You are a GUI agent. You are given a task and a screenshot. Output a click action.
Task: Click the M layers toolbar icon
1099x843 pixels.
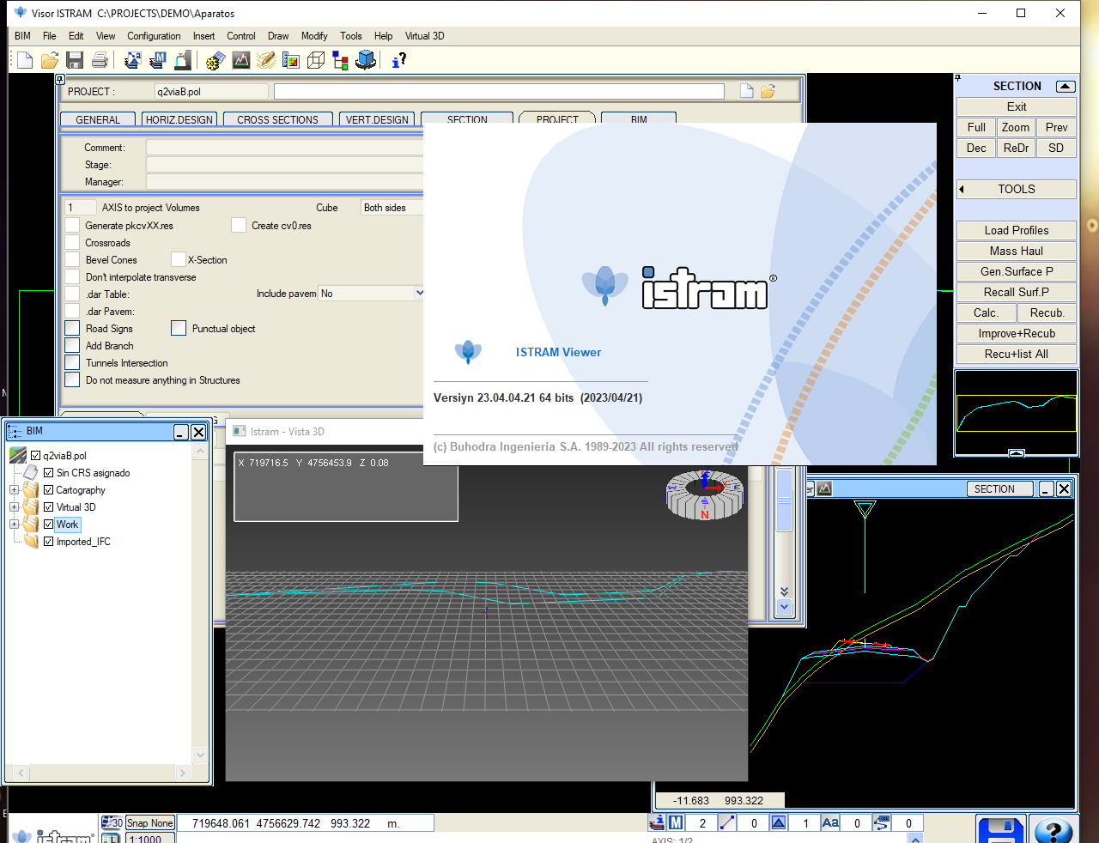point(157,60)
